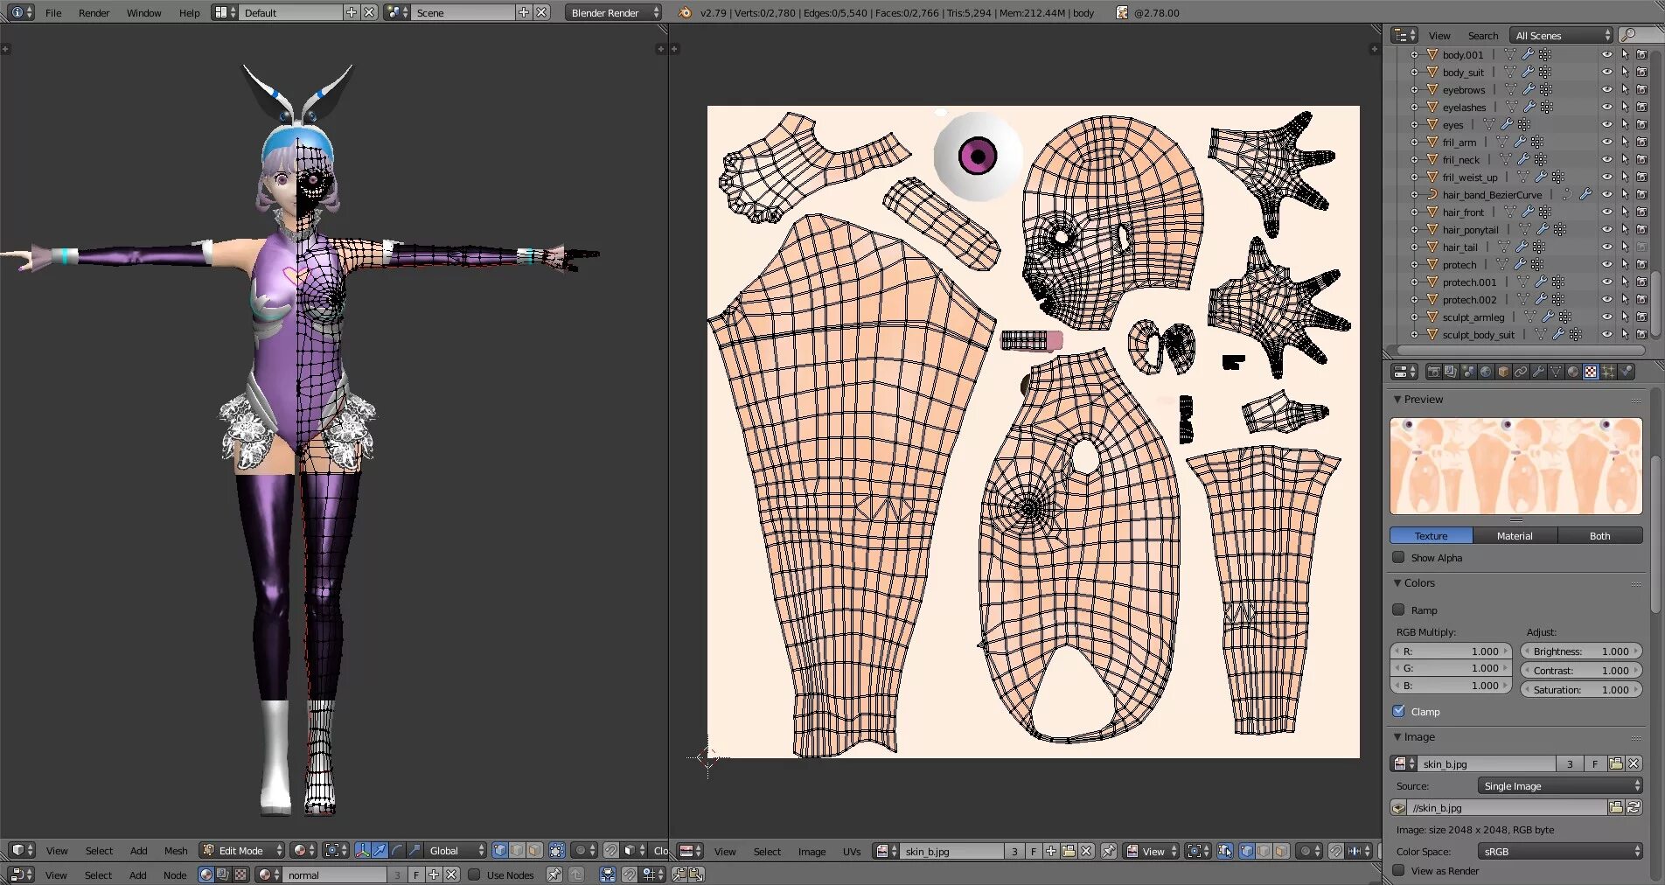Collapse the Colors panel

tap(1418, 582)
